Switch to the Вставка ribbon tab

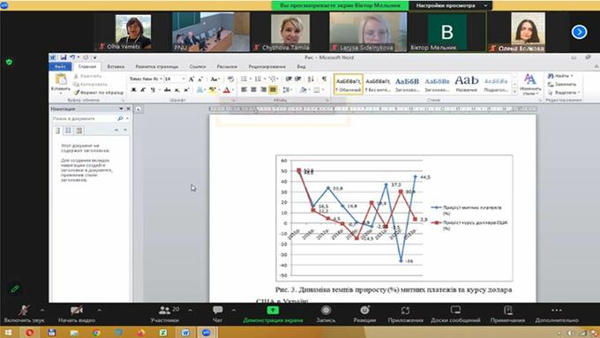click(116, 66)
